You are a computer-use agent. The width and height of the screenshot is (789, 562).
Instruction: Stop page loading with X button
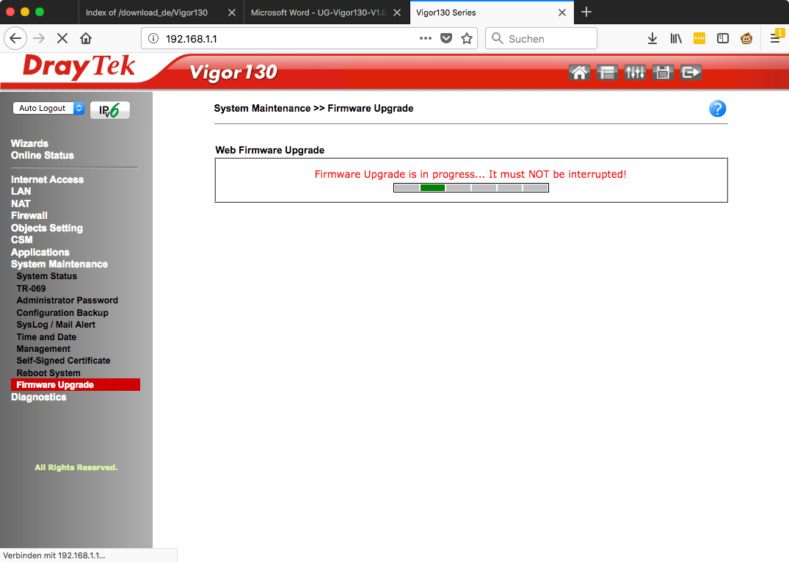tap(62, 38)
